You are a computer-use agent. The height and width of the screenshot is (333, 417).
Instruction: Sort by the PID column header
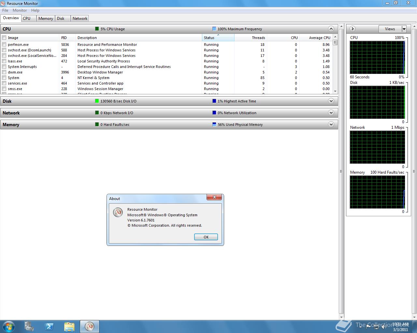coord(67,38)
